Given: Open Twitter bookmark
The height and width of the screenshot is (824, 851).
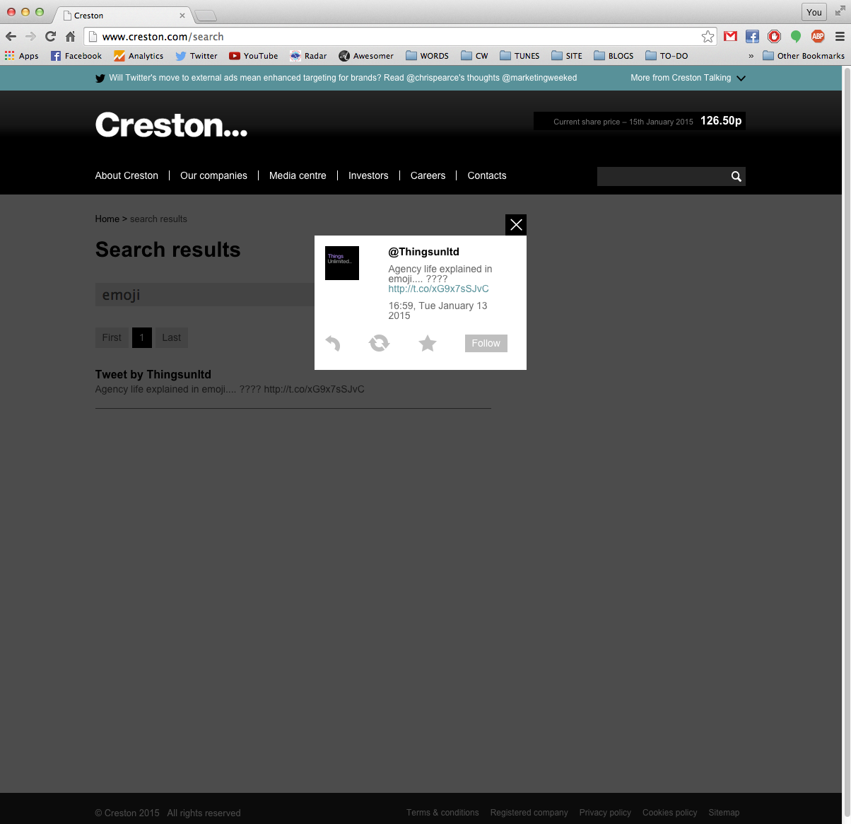Looking at the screenshot, I should (x=196, y=56).
